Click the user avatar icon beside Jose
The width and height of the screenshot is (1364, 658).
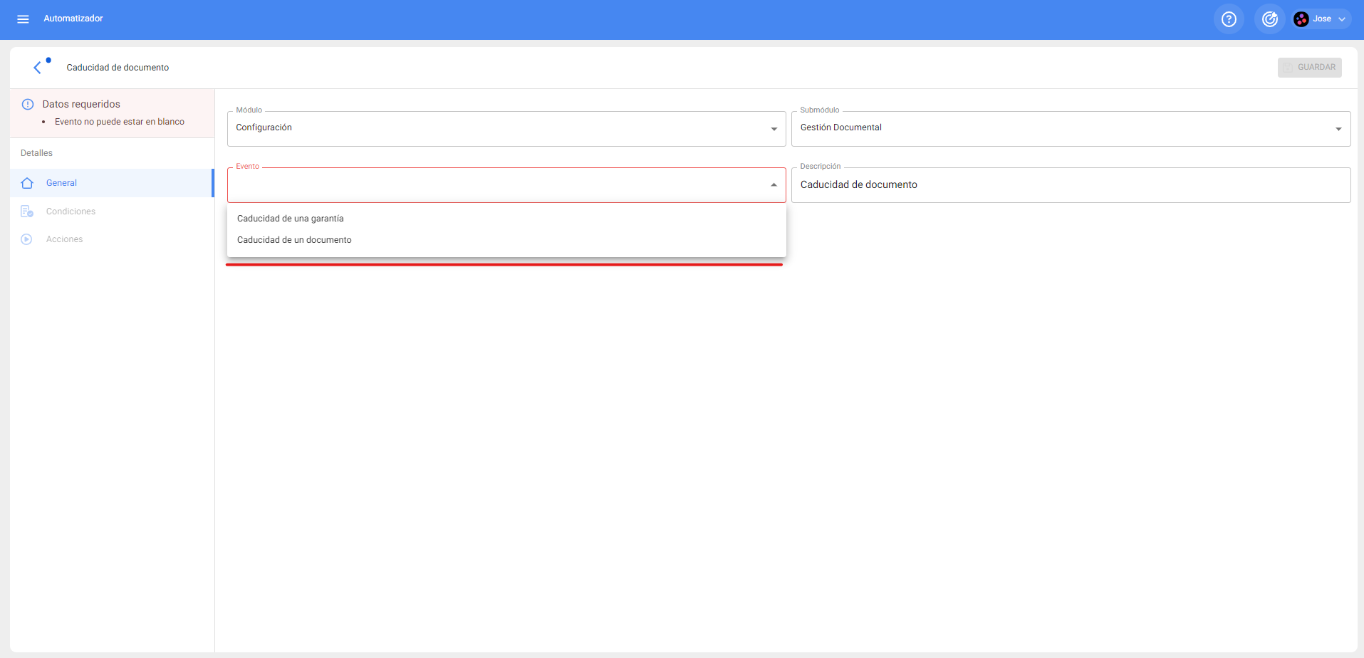click(x=1301, y=19)
